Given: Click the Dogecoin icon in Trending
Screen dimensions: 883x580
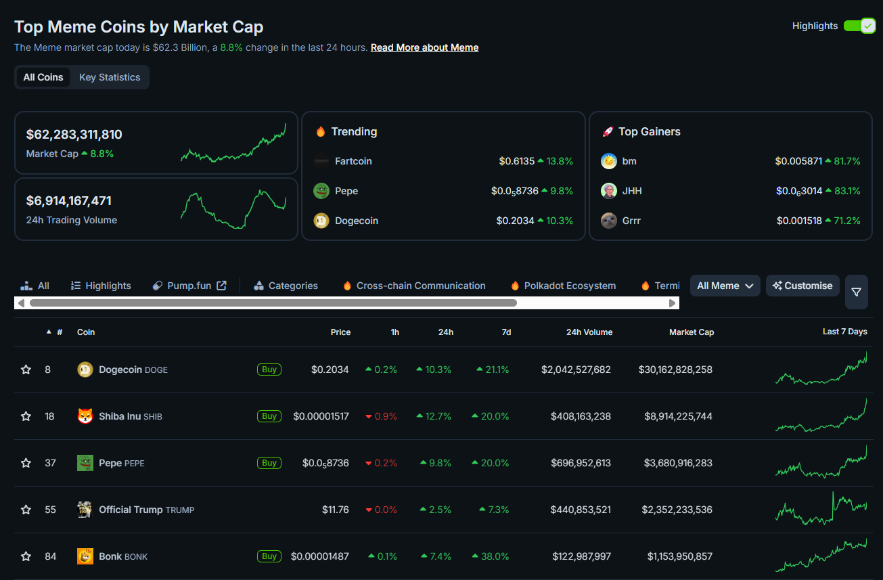Looking at the screenshot, I should coord(321,221).
